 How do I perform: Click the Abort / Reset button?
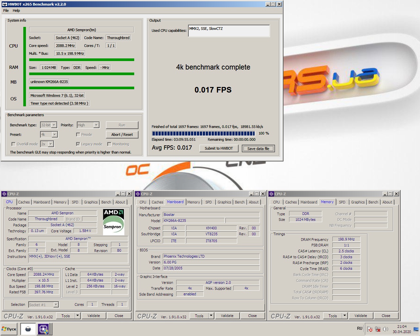point(122,135)
